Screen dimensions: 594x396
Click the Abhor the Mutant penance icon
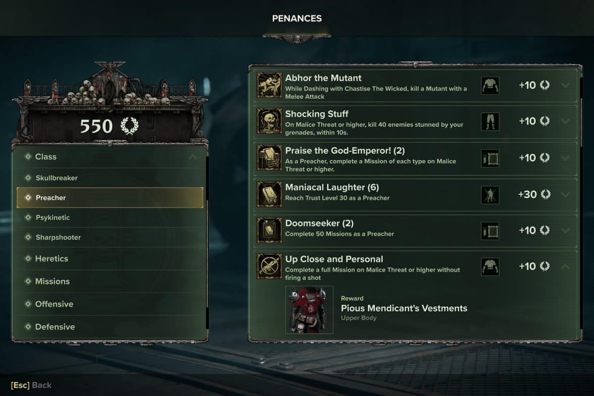click(x=269, y=85)
